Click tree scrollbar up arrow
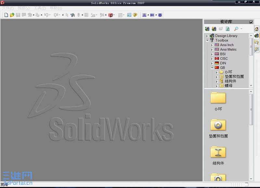This screenshot has height=188, width=260. pyautogui.click(x=251, y=36)
